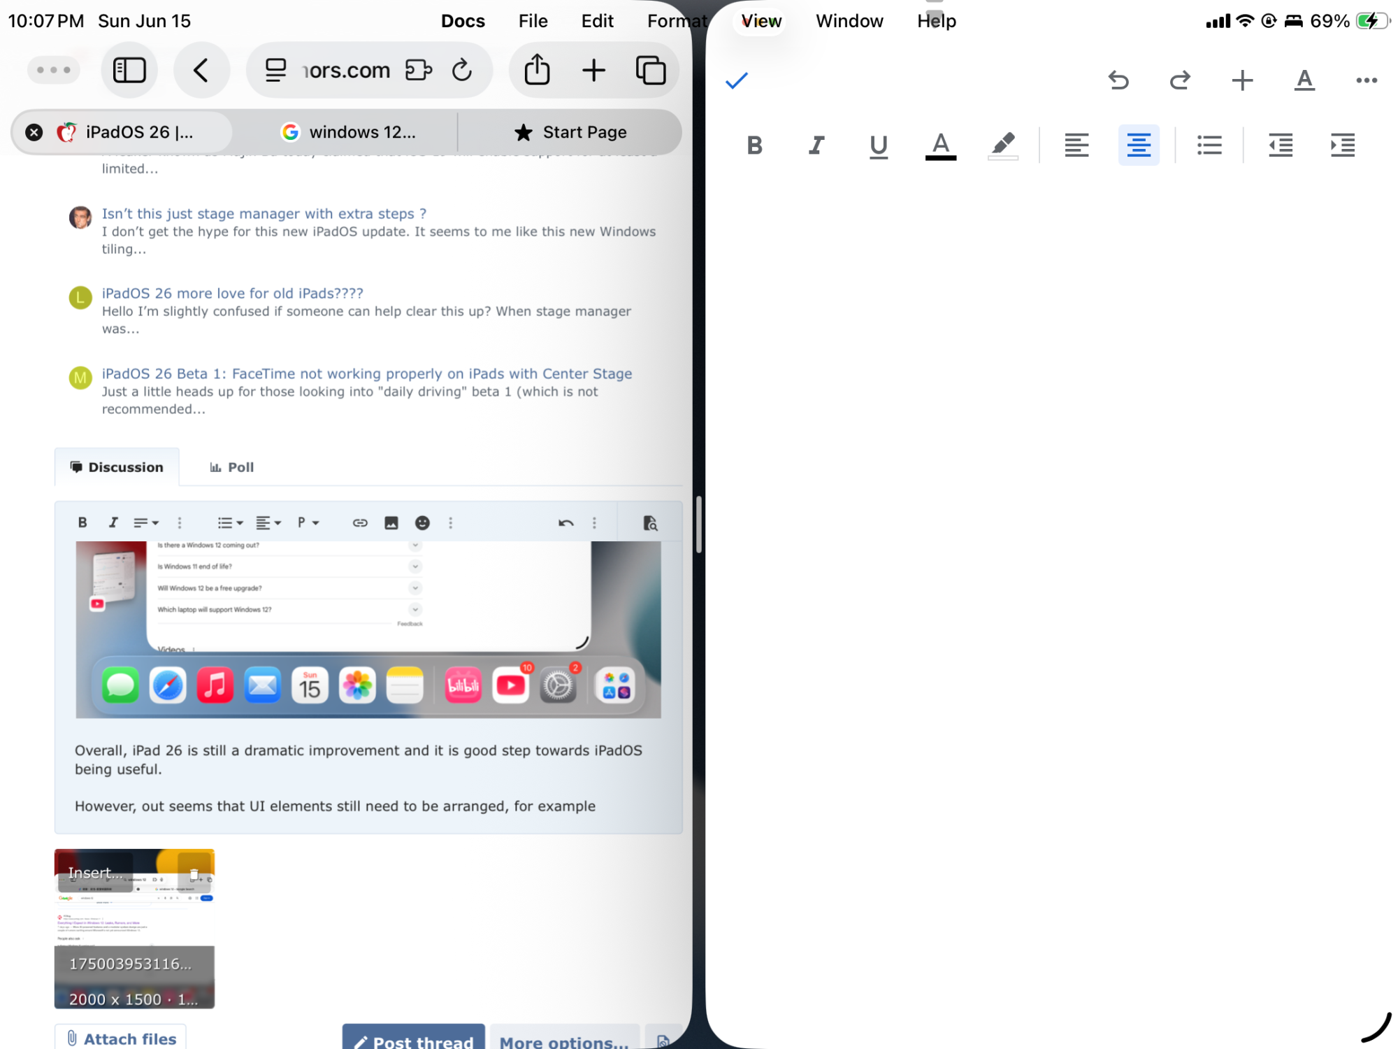Pick Docs text color
The image size is (1398, 1049).
[x=941, y=145]
